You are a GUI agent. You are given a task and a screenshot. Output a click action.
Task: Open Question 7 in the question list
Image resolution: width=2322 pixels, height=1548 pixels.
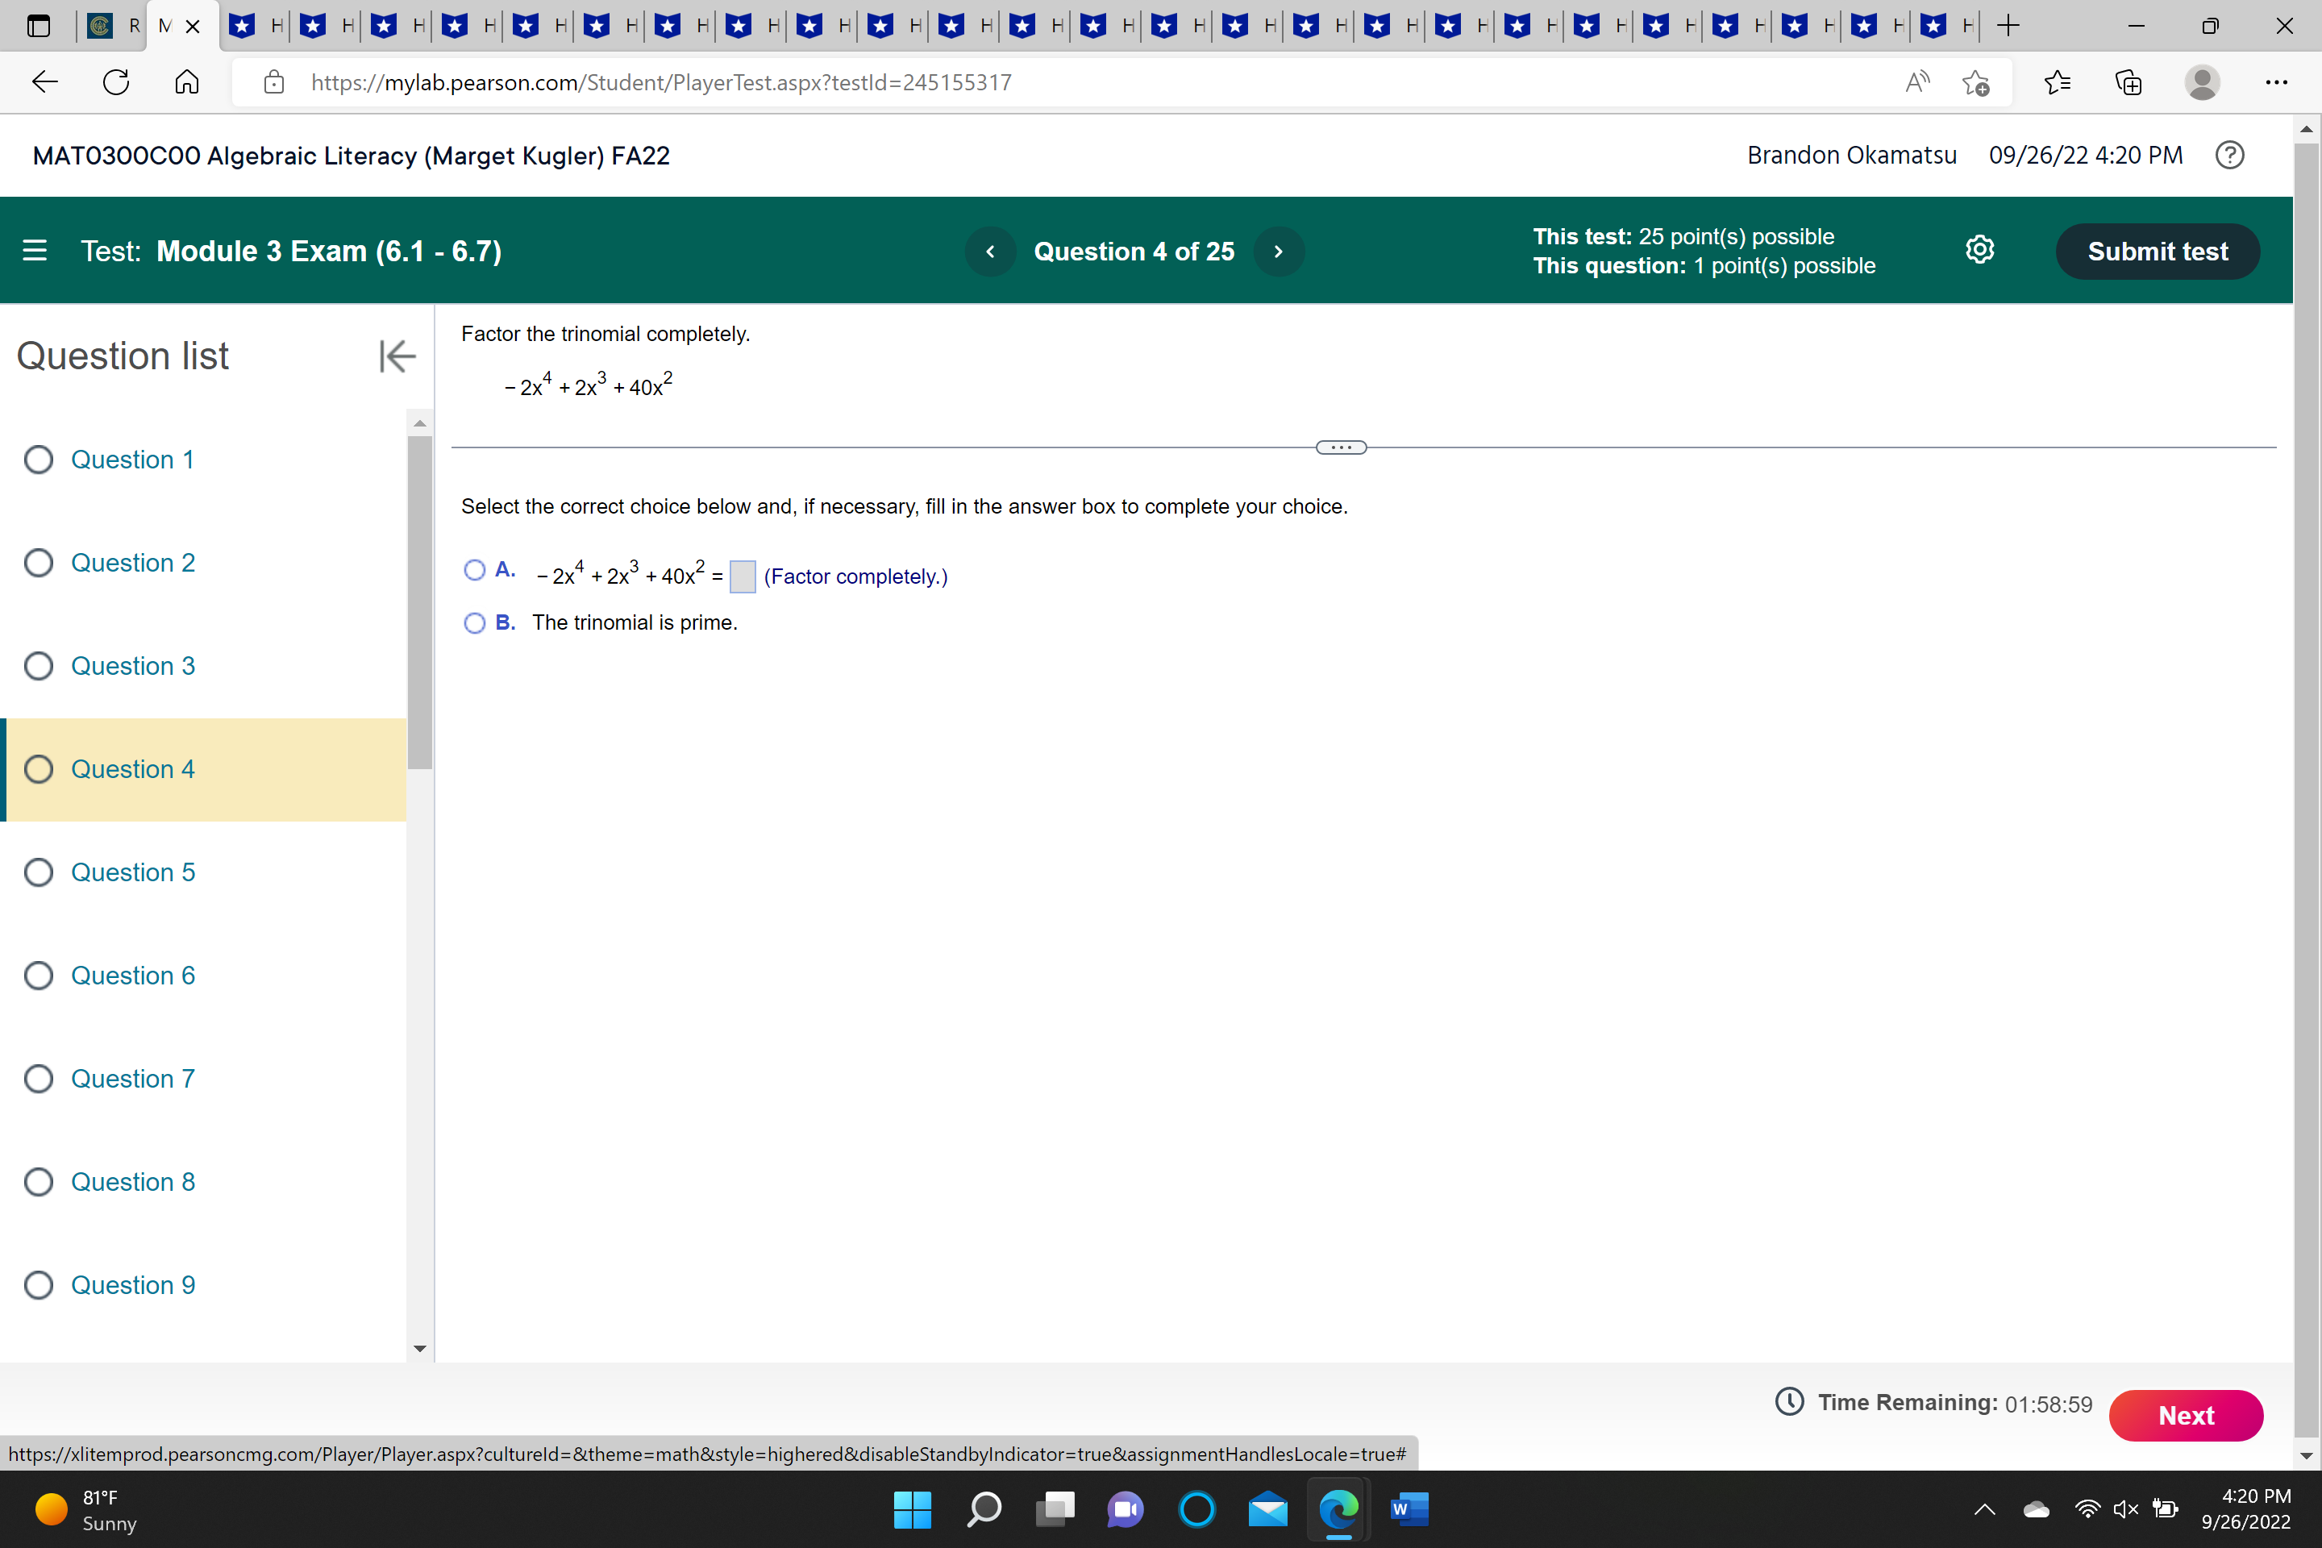pyautogui.click(x=132, y=1079)
